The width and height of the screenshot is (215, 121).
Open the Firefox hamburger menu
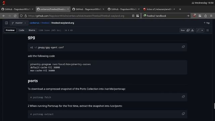tap(211, 16)
